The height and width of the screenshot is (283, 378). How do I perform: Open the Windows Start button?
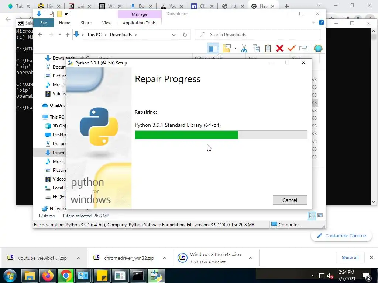(10, 276)
